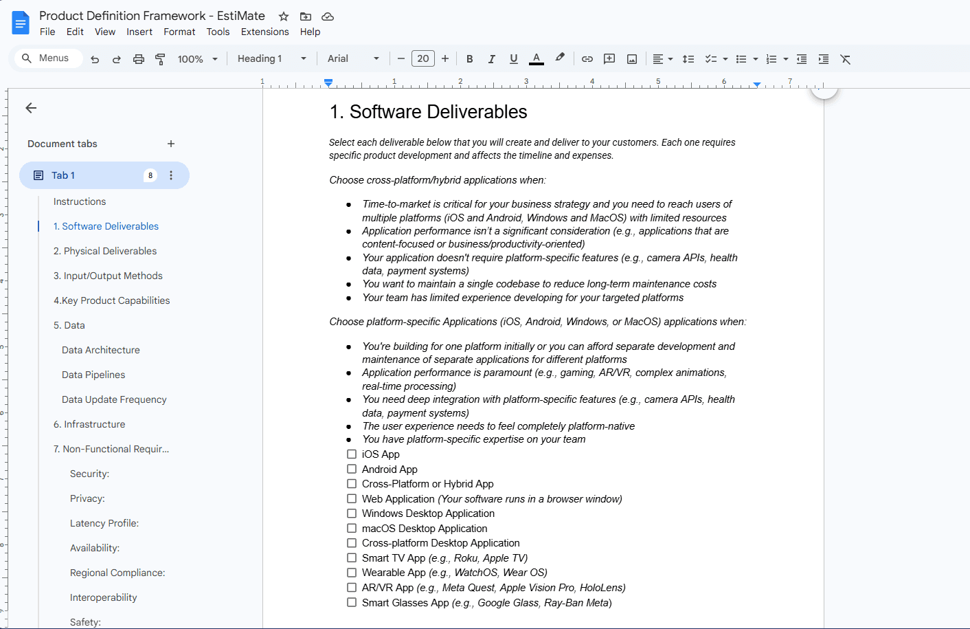The image size is (970, 629).
Task: Jump to Instructions outline heading
Action: tap(80, 201)
